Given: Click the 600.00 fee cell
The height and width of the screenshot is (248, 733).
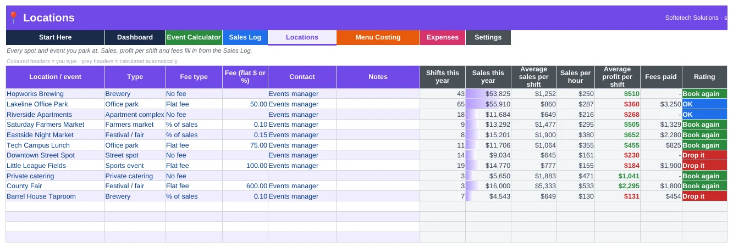Looking at the screenshot, I should 245,186.
